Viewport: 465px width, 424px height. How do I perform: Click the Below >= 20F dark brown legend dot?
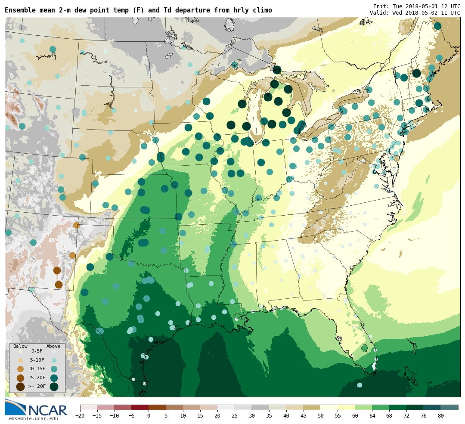click(21, 387)
